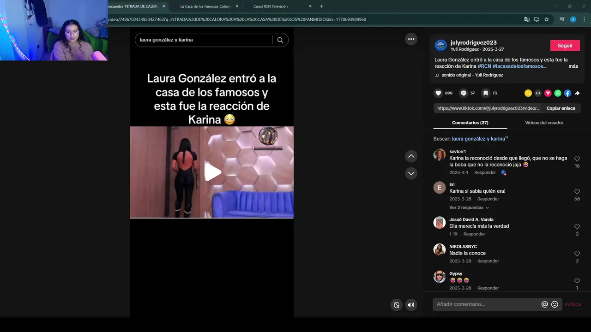Click the creator's profile avatar
The height and width of the screenshot is (332, 591).
(x=440, y=45)
